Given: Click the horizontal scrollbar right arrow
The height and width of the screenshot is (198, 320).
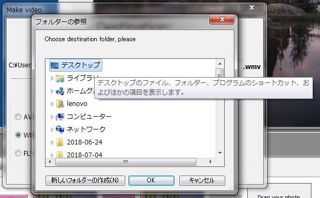Looking at the screenshot, I should 211,162.
